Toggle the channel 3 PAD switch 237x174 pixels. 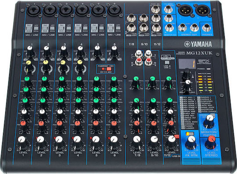point(61,28)
